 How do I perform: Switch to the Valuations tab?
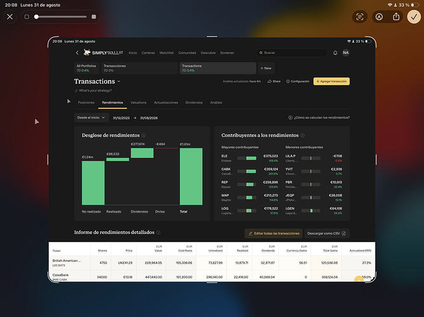point(139,103)
